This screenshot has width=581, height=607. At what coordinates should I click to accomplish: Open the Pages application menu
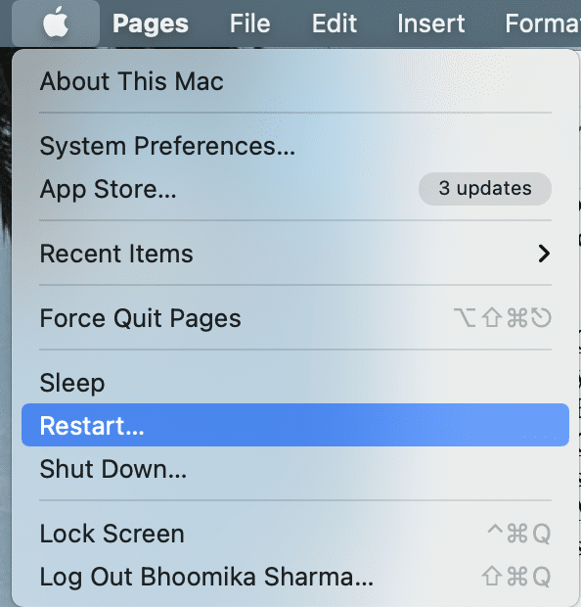(x=151, y=24)
